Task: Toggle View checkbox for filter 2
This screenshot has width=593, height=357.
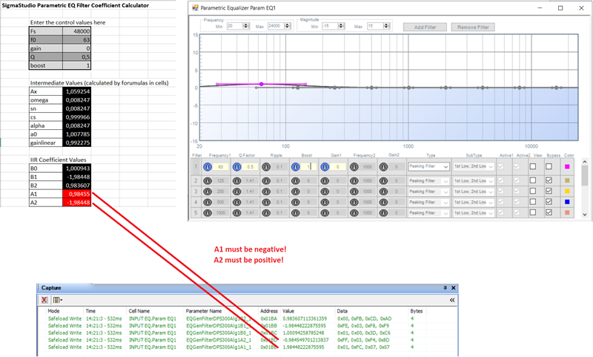Action: 532,180
